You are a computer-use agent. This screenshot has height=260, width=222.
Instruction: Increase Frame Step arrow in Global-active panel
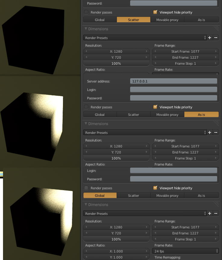[216, 239]
